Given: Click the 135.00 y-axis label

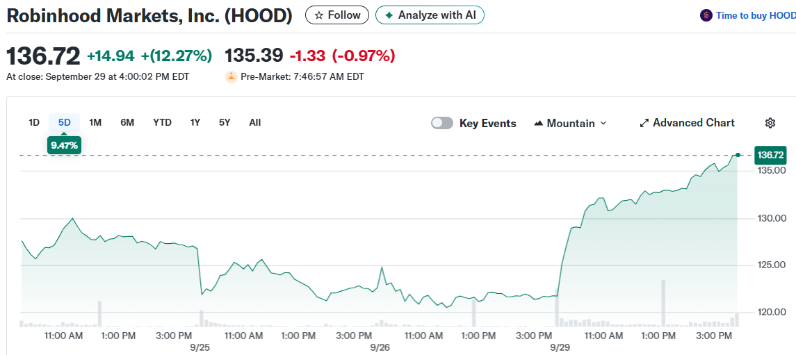Looking at the screenshot, I should (770, 170).
